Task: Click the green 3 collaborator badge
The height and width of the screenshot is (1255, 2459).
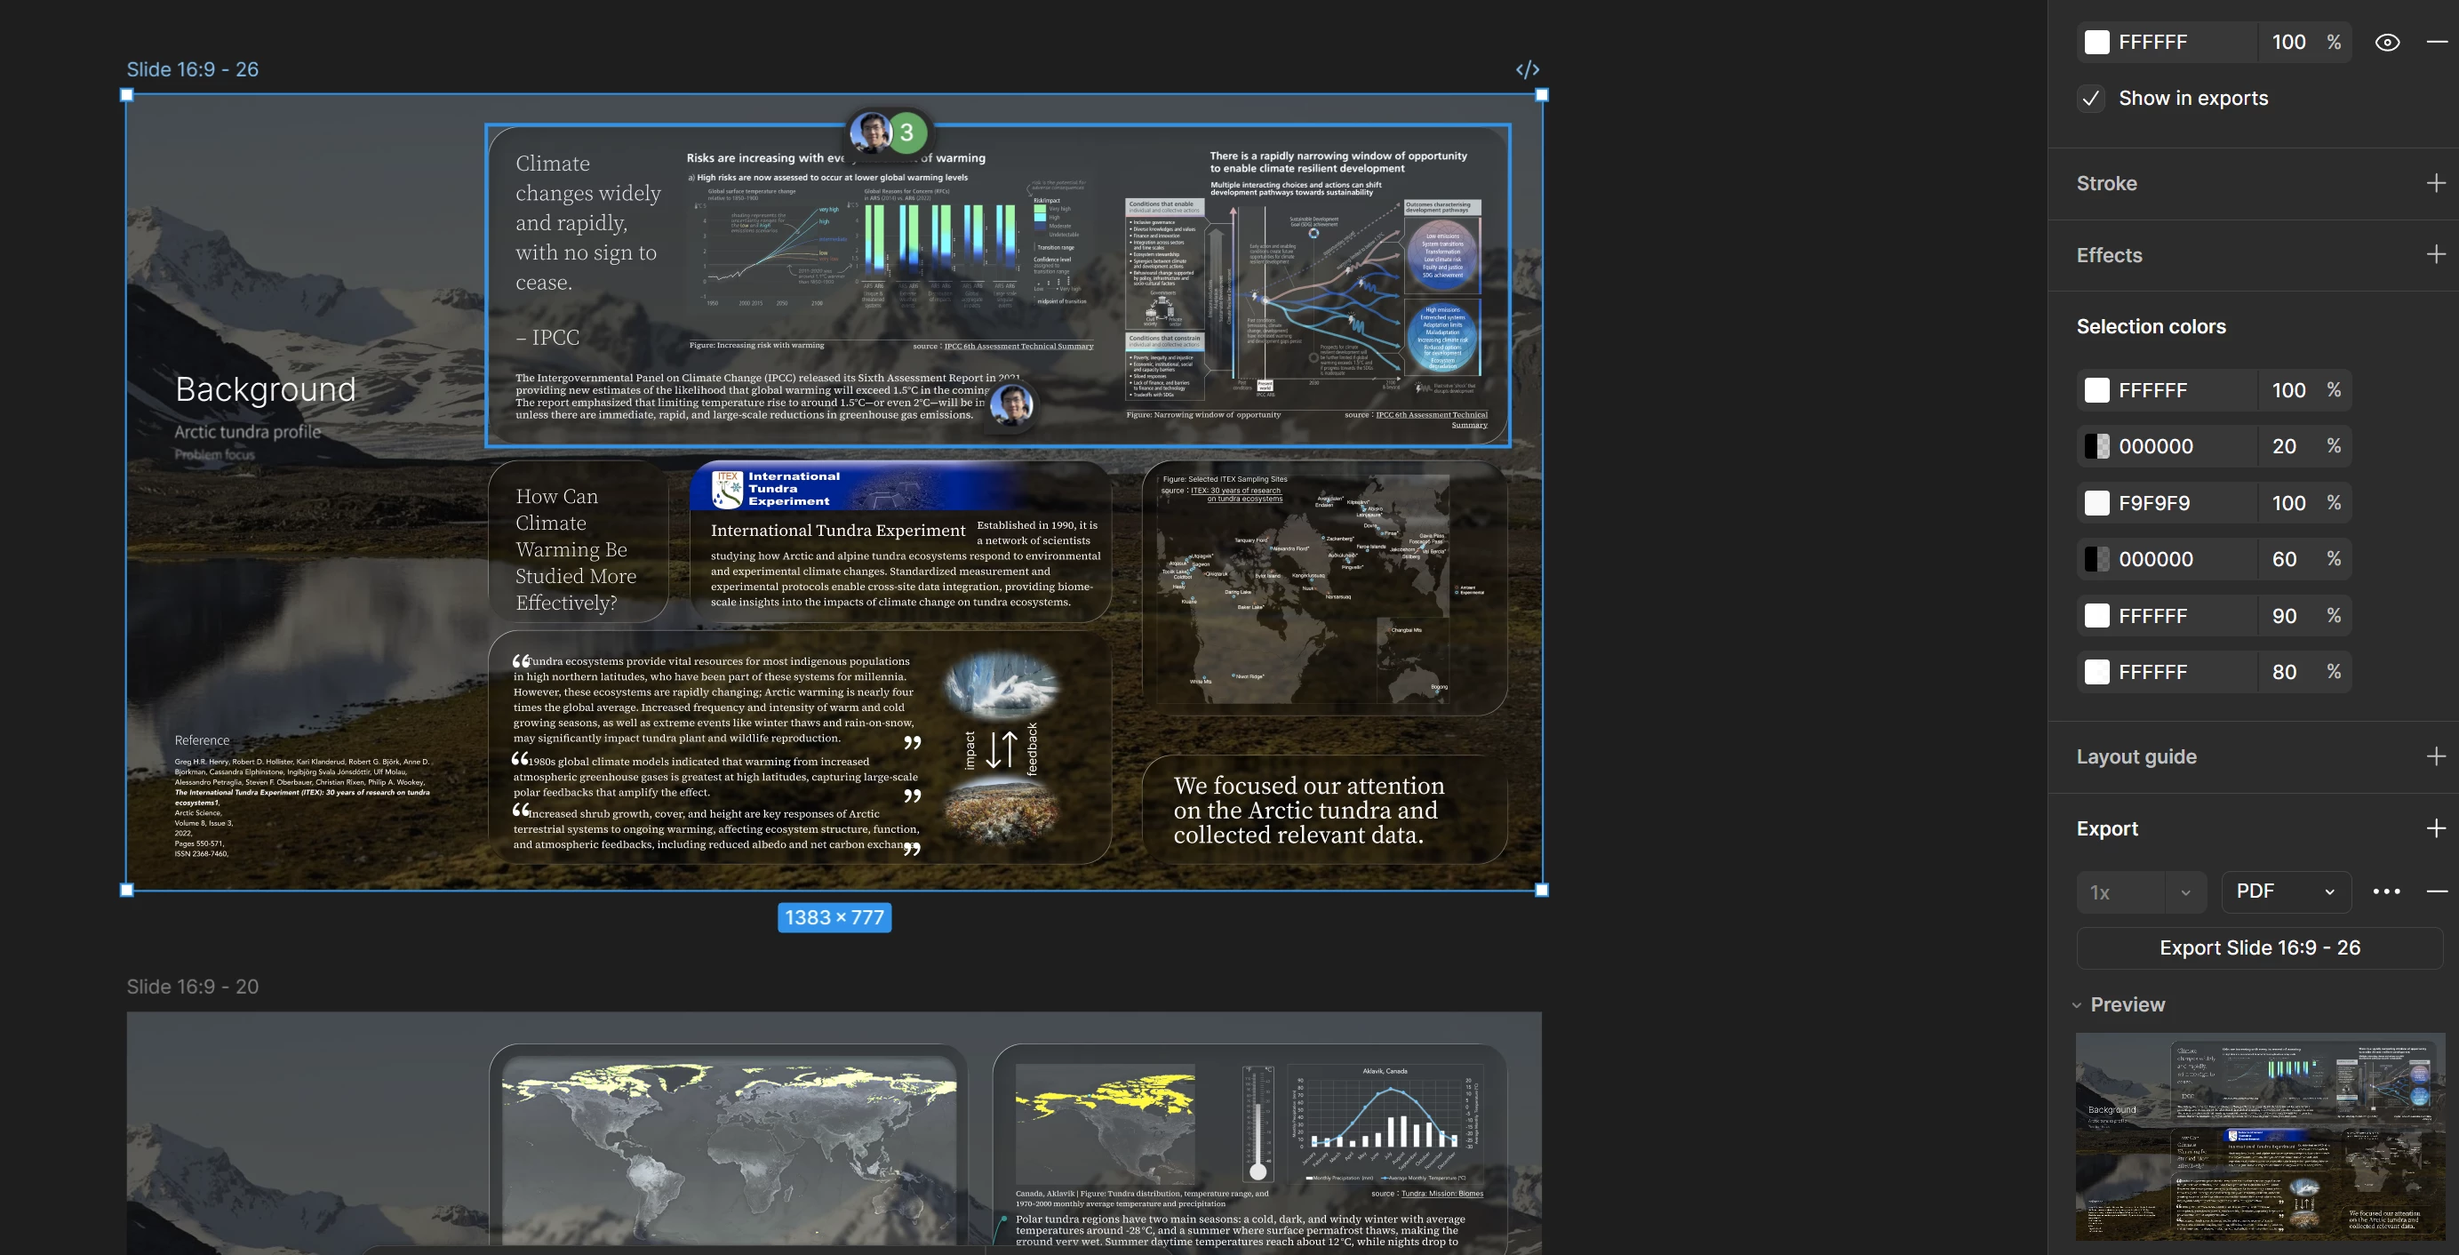Action: [906, 132]
